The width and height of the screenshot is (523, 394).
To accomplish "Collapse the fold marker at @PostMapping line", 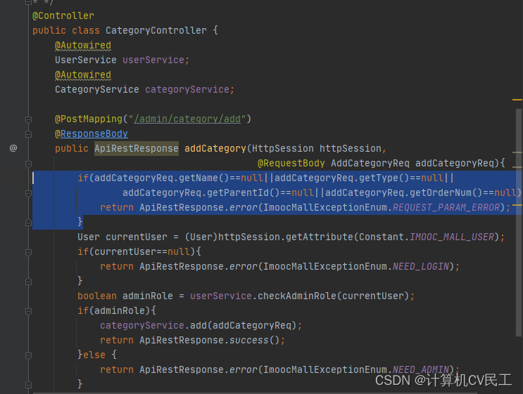I will coord(28,119).
